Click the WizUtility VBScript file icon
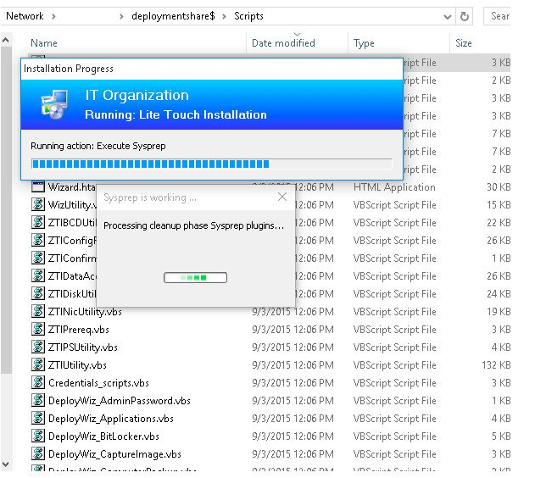 [38, 204]
